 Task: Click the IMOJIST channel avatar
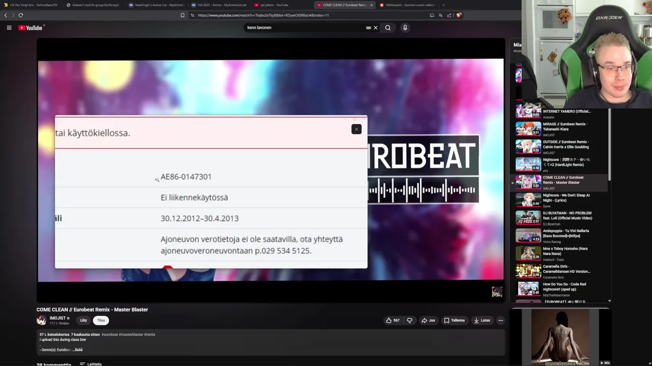41,320
